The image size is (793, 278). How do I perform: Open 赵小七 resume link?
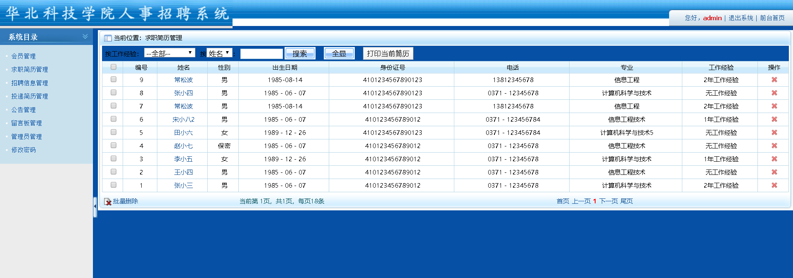coord(183,146)
